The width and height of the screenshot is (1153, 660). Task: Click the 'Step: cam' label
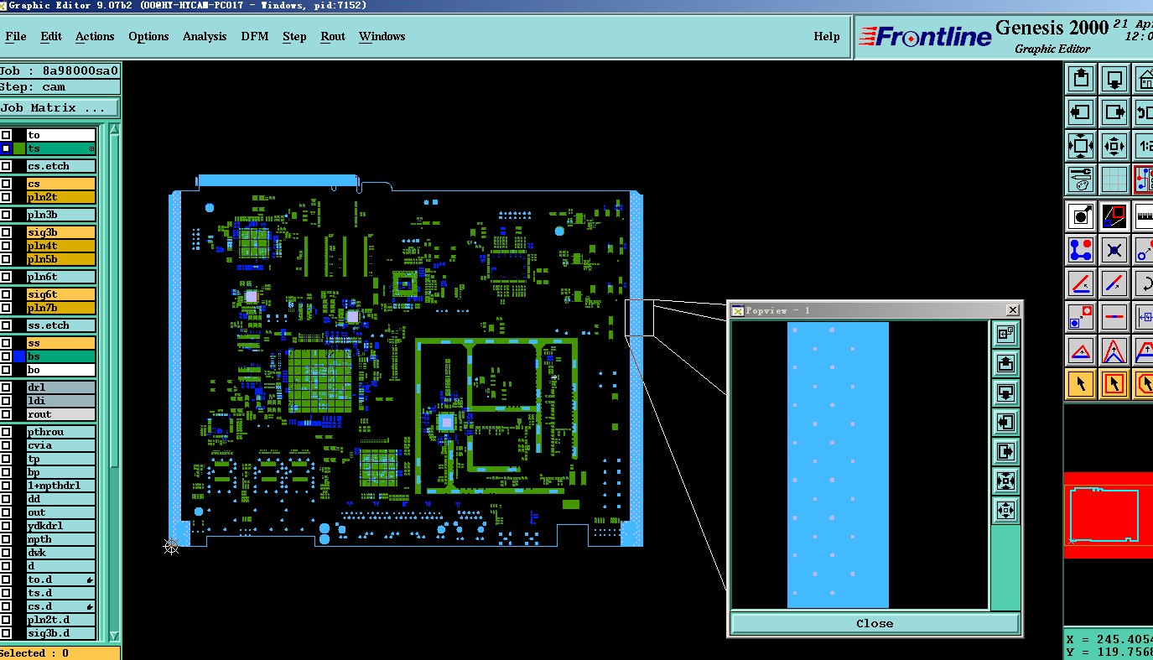click(x=60, y=86)
